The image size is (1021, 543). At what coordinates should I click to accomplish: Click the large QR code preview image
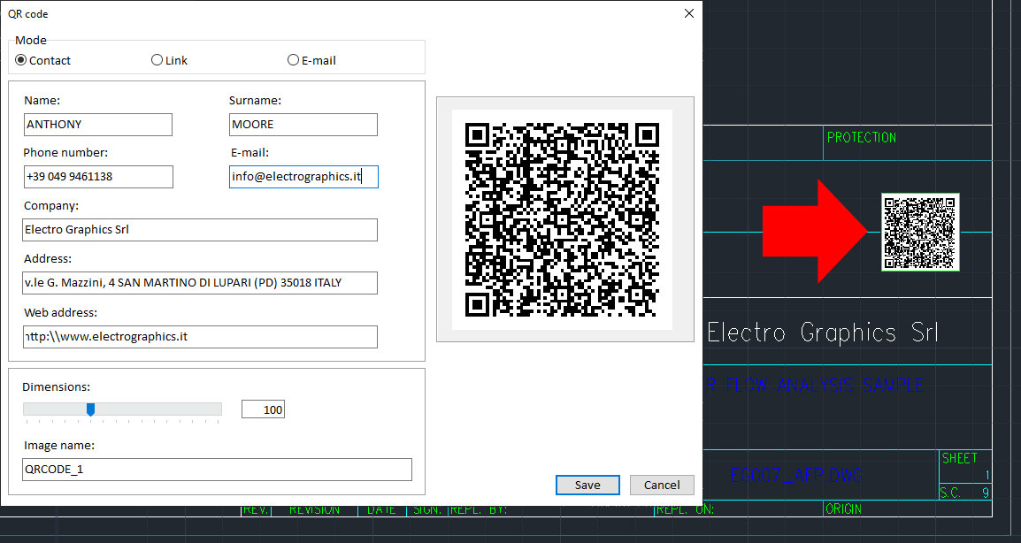pyautogui.click(x=562, y=219)
